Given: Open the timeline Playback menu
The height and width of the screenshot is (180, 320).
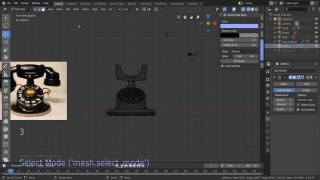Looking at the screenshot, I should click(x=15, y=165).
